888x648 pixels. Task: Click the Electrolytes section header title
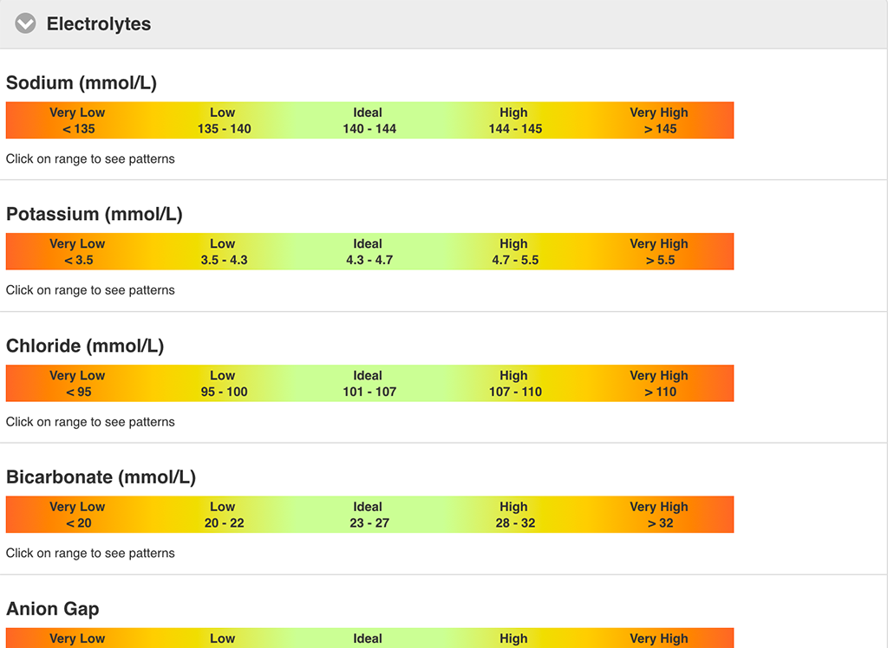99,23
